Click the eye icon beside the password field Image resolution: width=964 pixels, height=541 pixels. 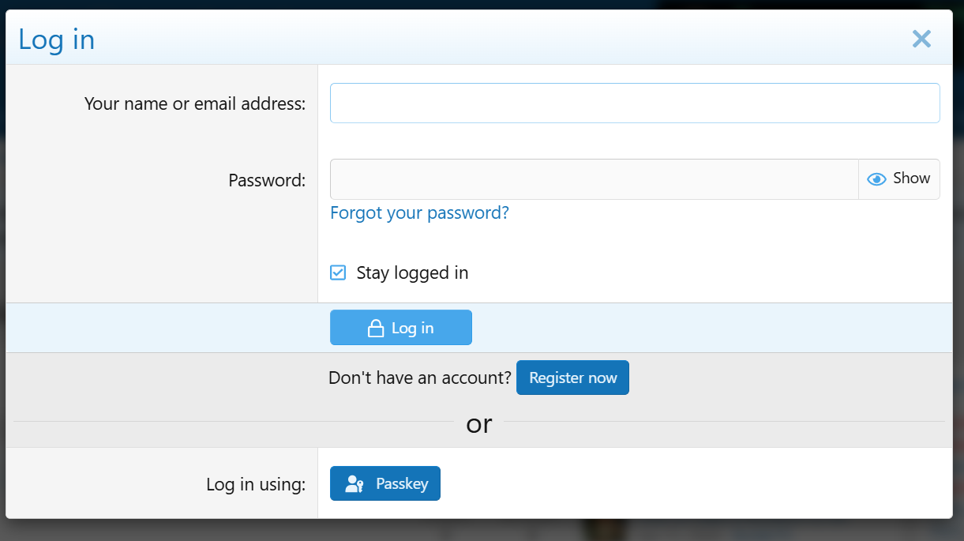click(x=876, y=179)
